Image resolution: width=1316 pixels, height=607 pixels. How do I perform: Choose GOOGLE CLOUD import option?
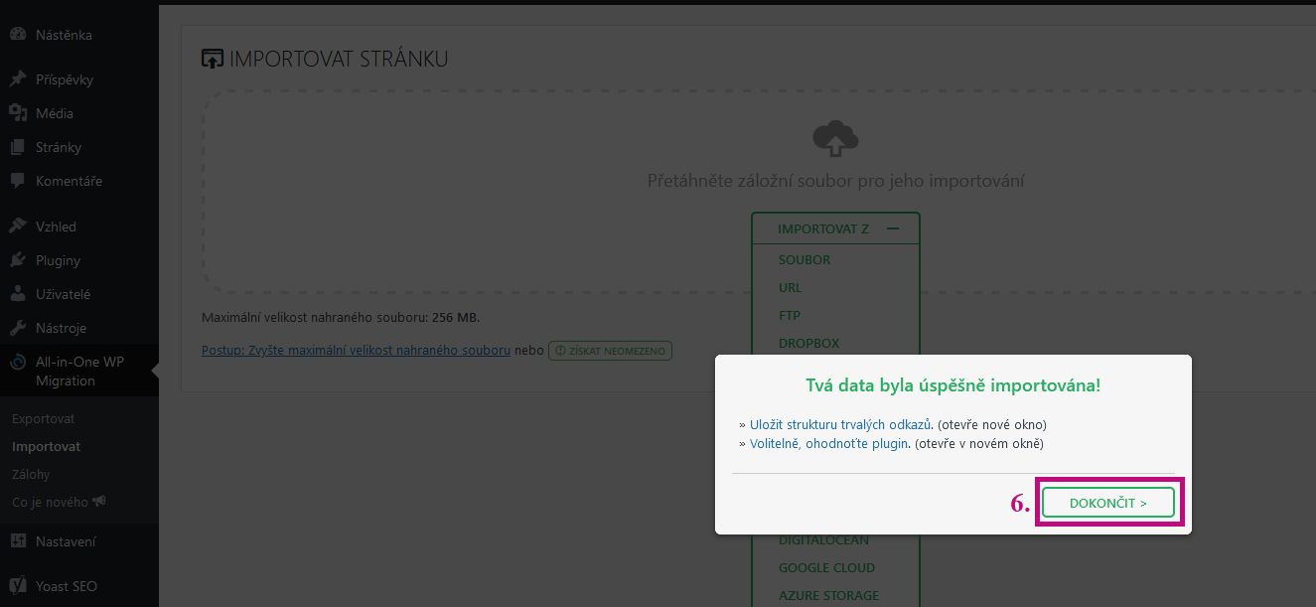coord(826,568)
